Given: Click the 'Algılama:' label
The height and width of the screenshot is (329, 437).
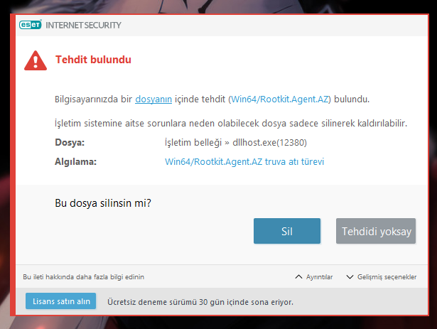Looking at the screenshot, I should [75, 162].
